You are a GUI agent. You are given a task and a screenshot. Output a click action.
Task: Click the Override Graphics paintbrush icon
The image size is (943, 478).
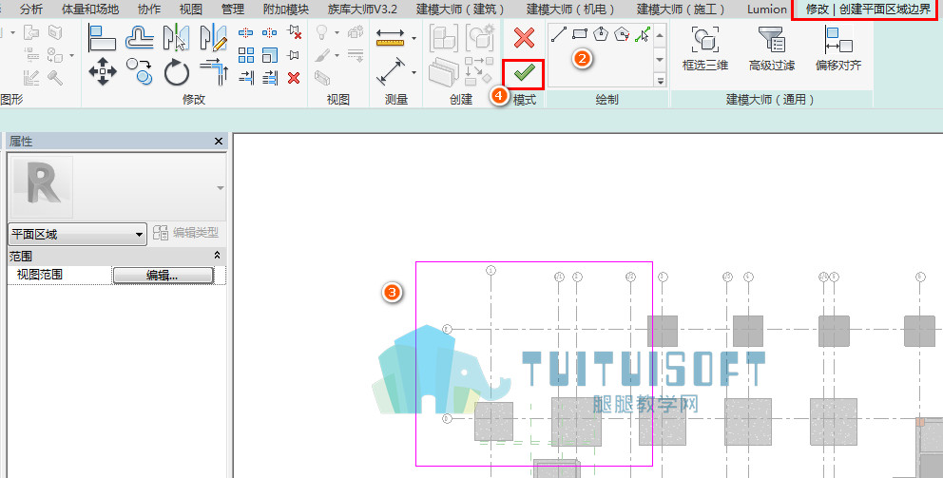pyautogui.click(x=322, y=55)
